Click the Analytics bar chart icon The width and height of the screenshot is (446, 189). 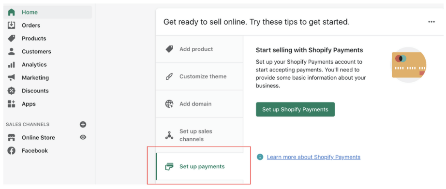[x=12, y=65]
